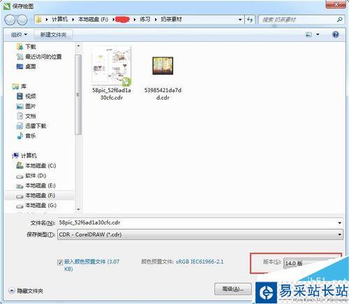Click the sRGB IEC61966-2.1 profile text
Viewport: 349px width, 304px height.
point(200,261)
